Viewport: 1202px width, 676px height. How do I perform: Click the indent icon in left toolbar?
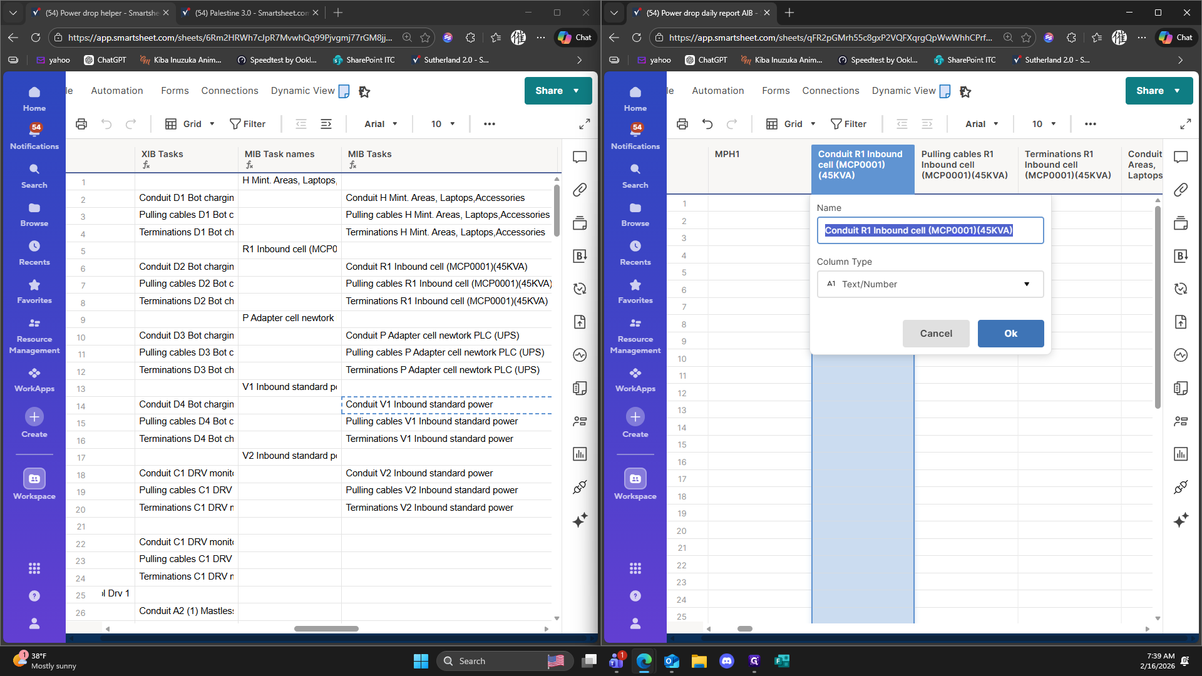(x=326, y=124)
